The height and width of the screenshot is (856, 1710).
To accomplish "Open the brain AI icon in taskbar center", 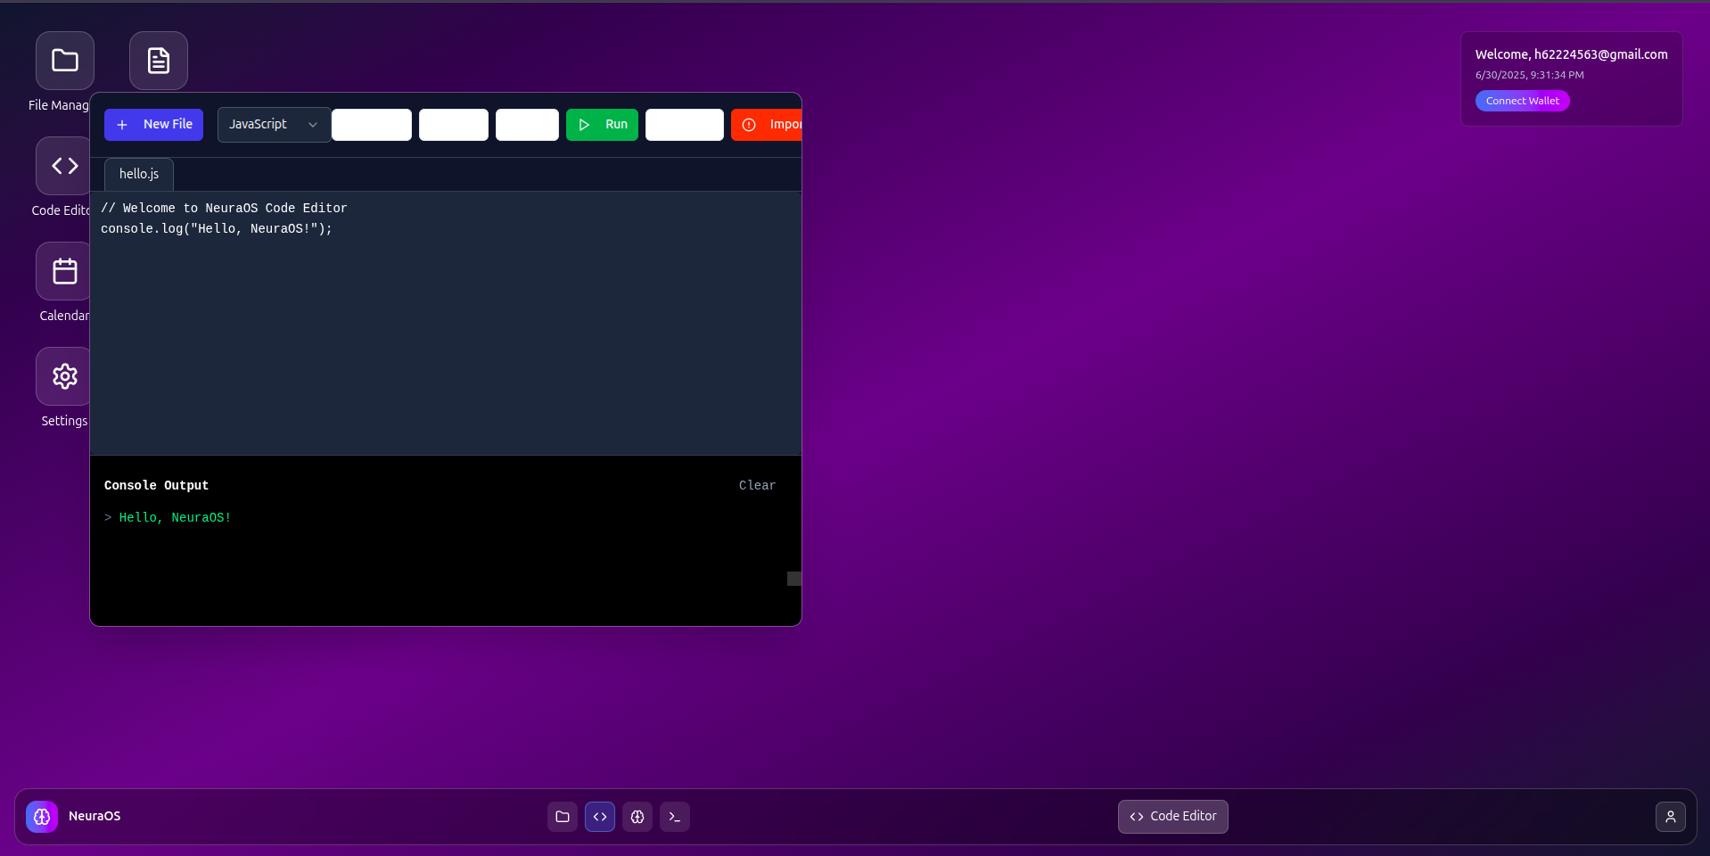I will 637,817.
